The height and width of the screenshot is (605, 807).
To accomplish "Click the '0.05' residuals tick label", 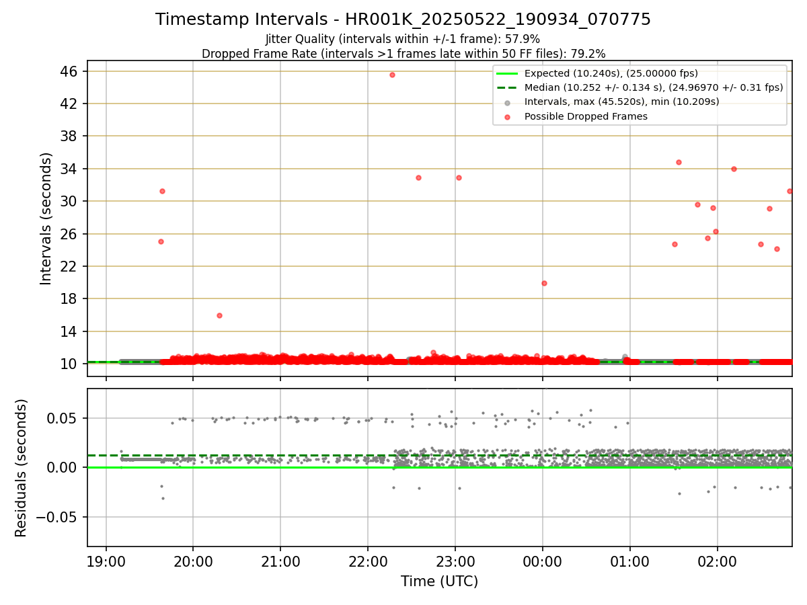I will pyautogui.click(x=64, y=418).
